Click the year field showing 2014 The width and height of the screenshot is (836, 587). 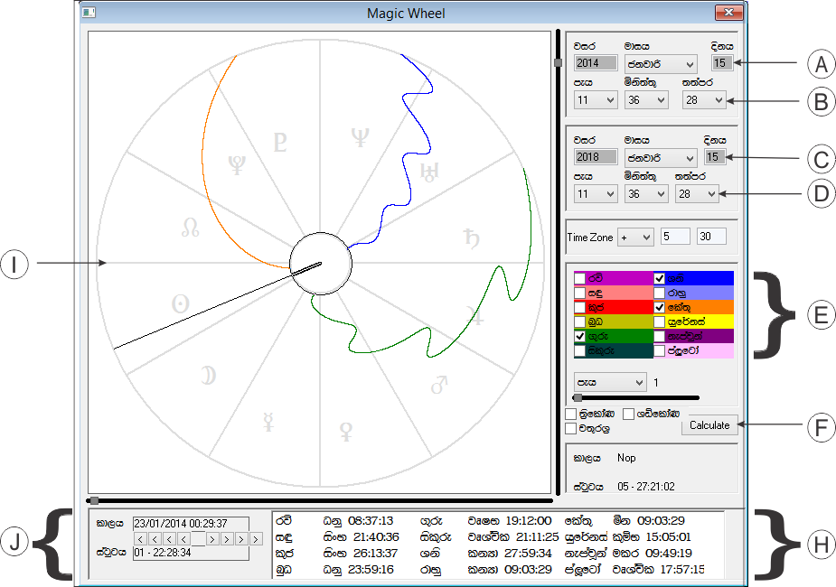point(596,63)
